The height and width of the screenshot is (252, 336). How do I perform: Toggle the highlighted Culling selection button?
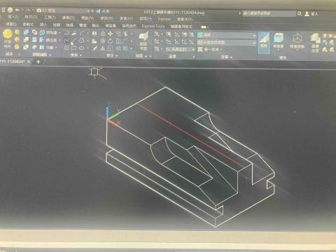pos(264,43)
